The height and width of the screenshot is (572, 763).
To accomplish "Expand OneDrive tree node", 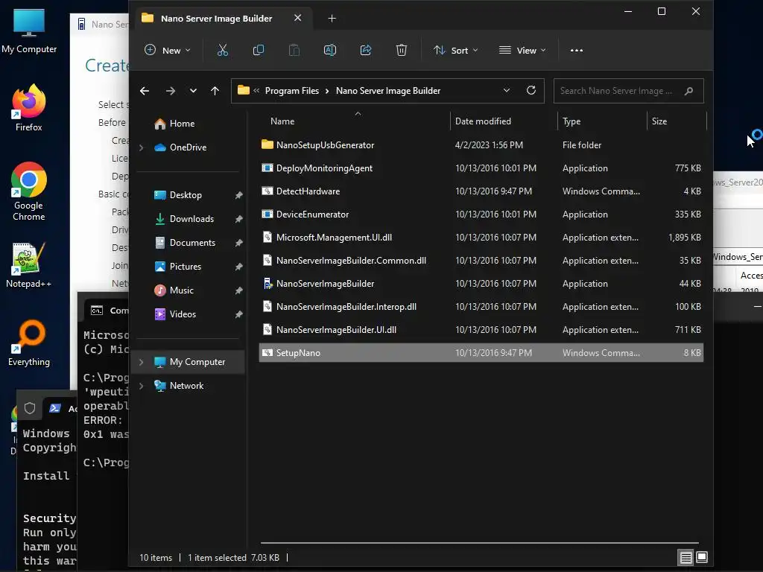I will coord(141,147).
